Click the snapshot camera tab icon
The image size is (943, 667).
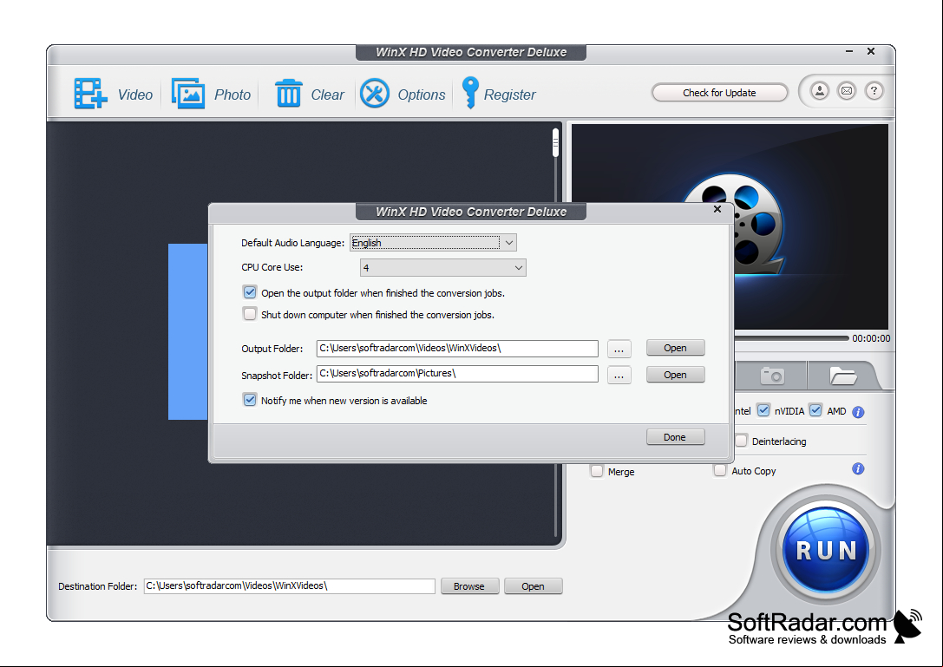tap(772, 376)
